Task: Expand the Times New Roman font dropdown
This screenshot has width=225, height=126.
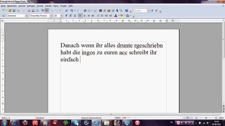Action: coord(51,16)
